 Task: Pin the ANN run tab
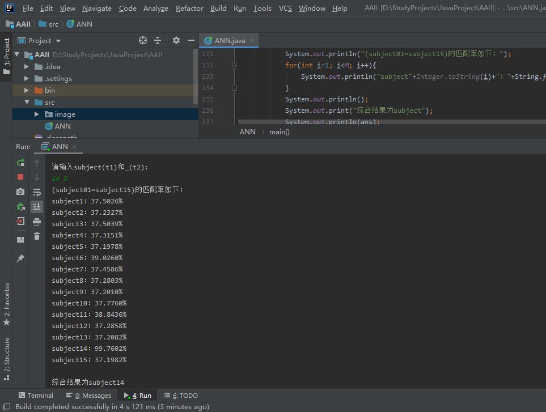(20, 258)
